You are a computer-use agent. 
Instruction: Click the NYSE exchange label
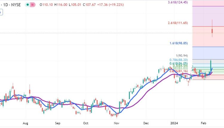click(x=16, y=5)
